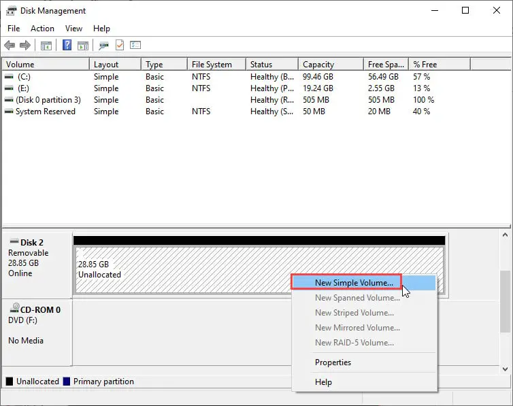This screenshot has height=406, width=513.
Task: Select New Simple Volume from context menu
Action: [x=354, y=282]
